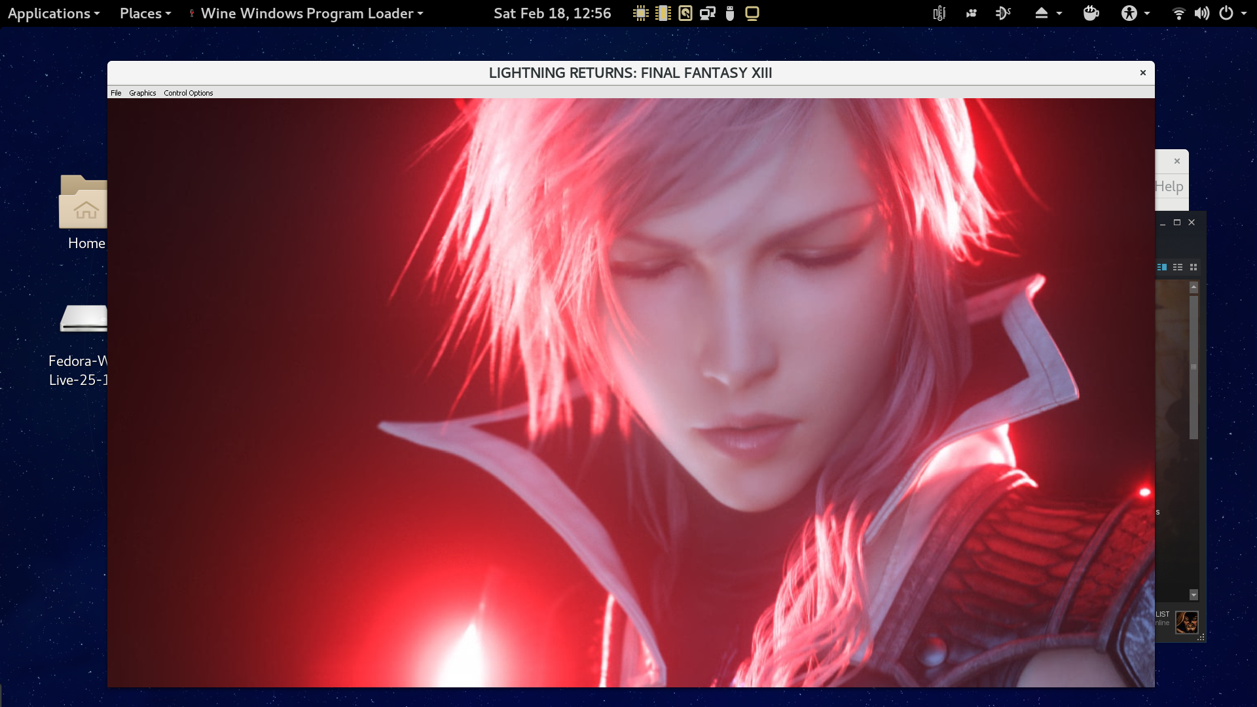Open Help menu in background window
This screenshot has height=707, width=1257.
(1169, 187)
